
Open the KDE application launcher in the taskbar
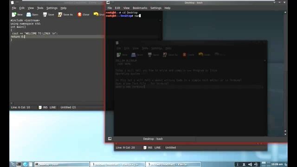tap(13, 164)
